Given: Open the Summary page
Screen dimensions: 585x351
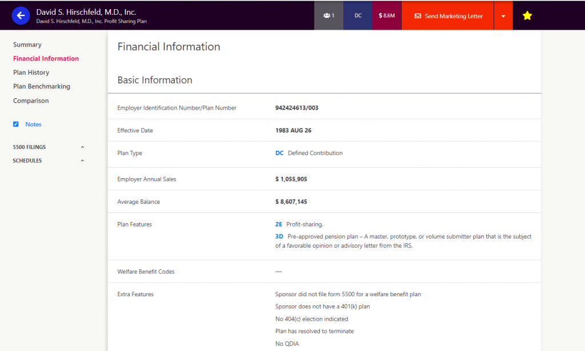Looking at the screenshot, I should (27, 45).
